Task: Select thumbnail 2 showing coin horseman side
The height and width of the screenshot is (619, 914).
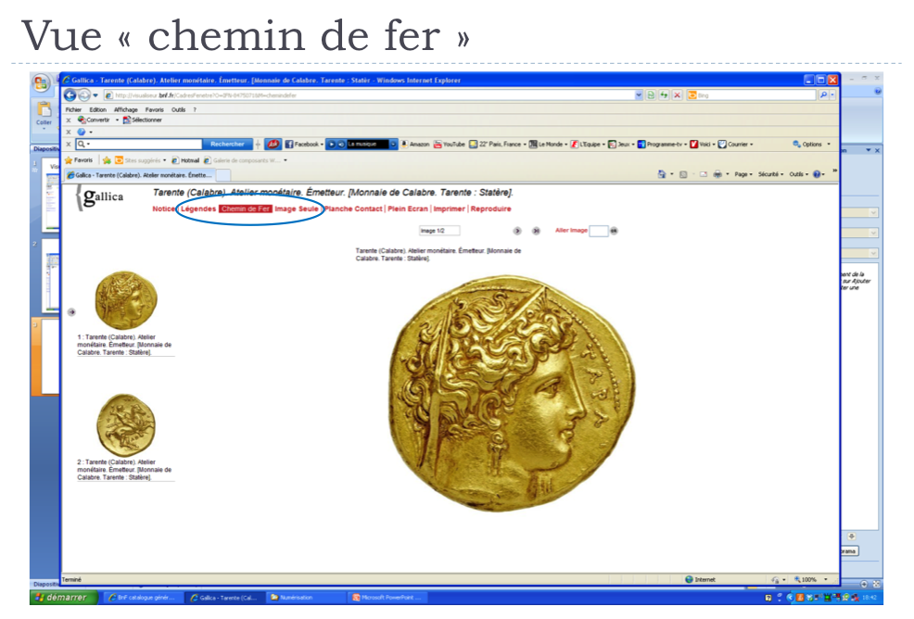Action: (x=126, y=425)
